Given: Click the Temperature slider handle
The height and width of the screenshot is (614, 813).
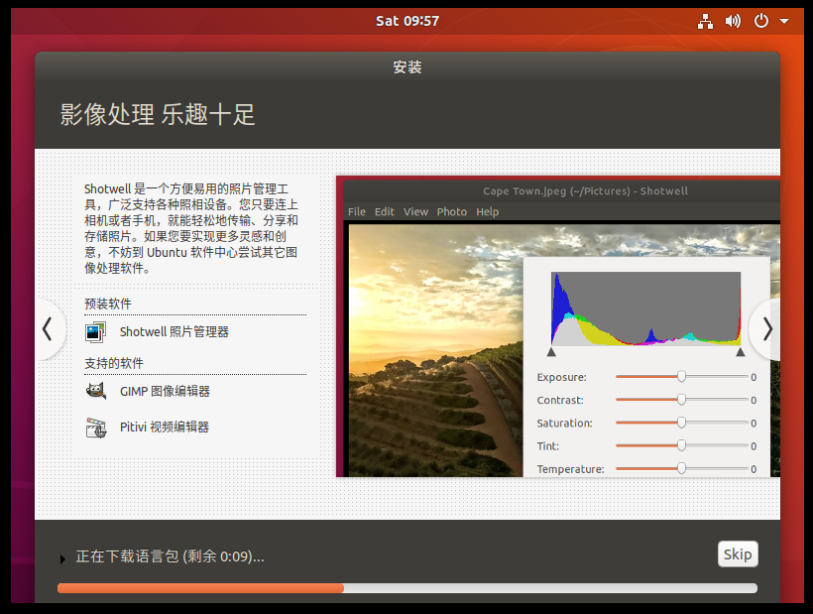Looking at the screenshot, I should point(681,468).
